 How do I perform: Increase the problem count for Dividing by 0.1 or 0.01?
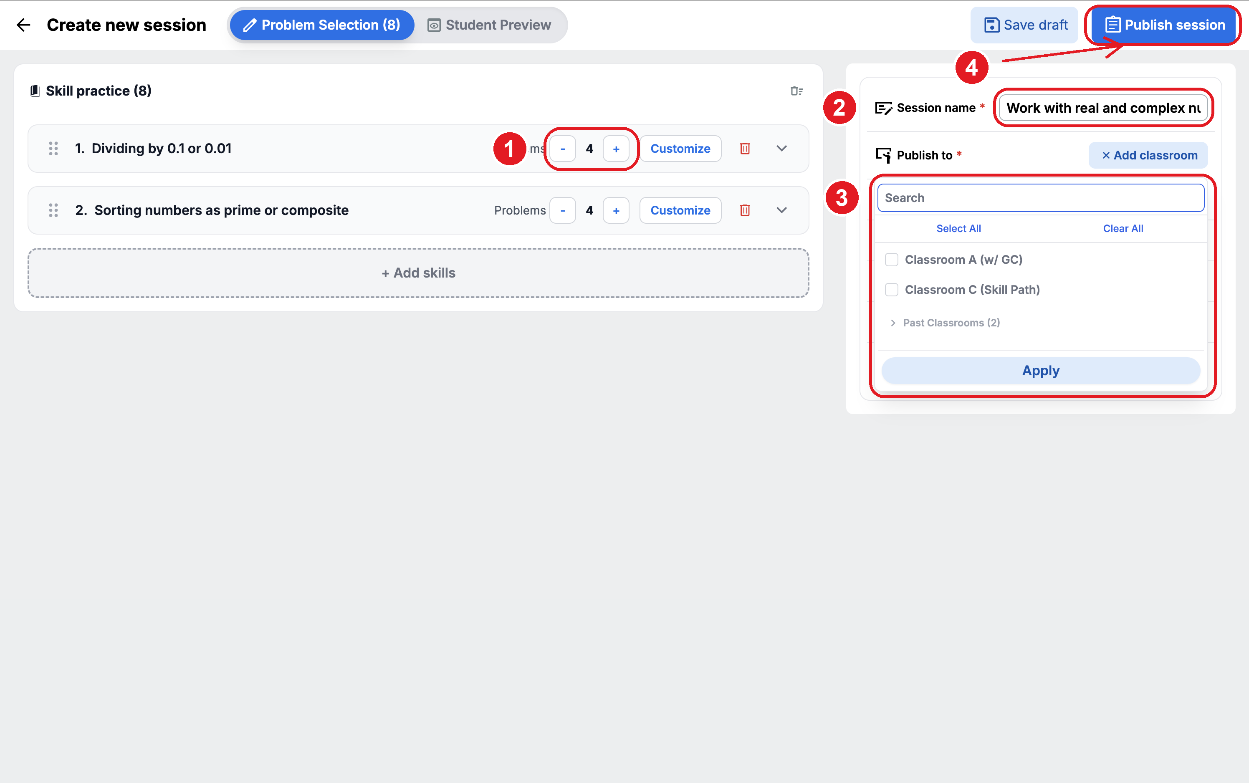pos(616,149)
